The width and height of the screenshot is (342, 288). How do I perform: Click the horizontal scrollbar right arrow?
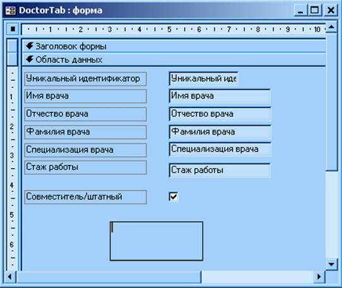(319, 277)
